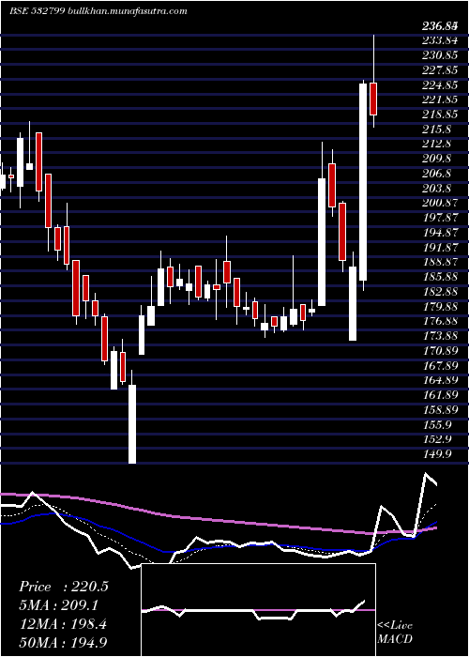Viewport: 469px width, 657px height.
Task: Click the 224.85 price axis label
Action: 440,85
